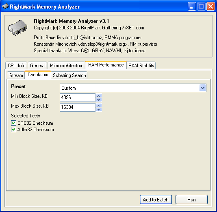Close the RightMark Memory Analyzer window

pyautogui.click(x=210, y=7)
